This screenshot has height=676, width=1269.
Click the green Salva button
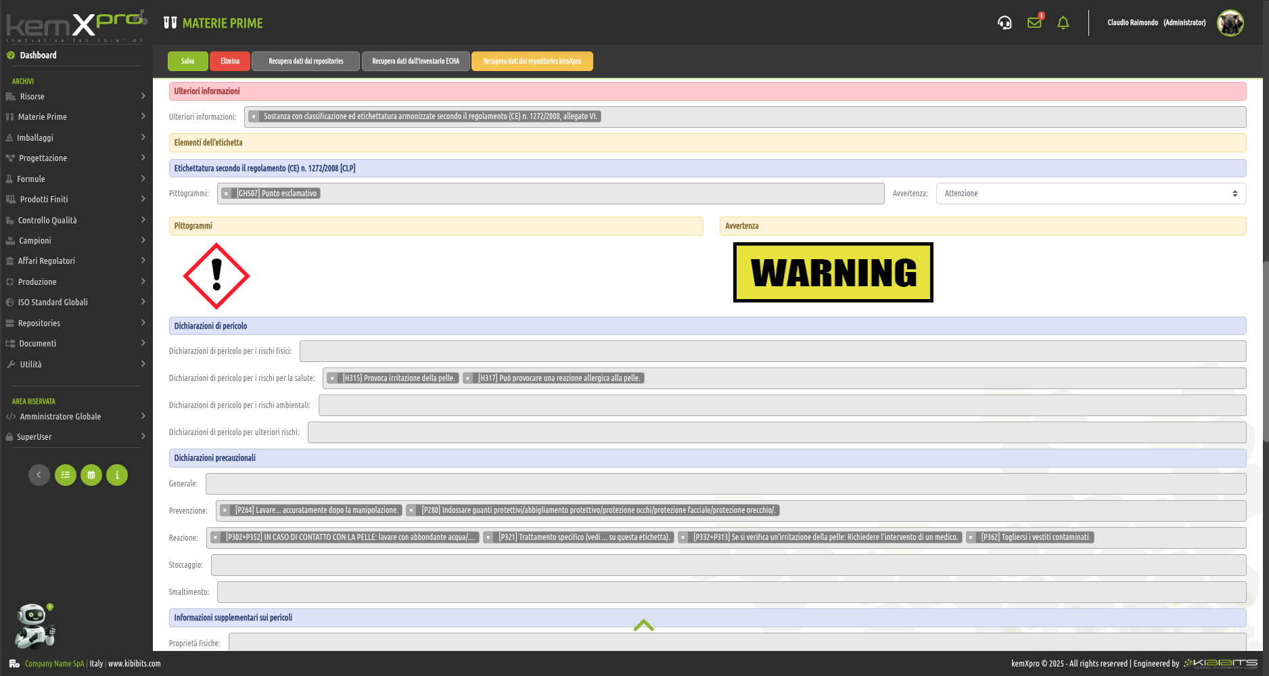click(x=187, y=62)
